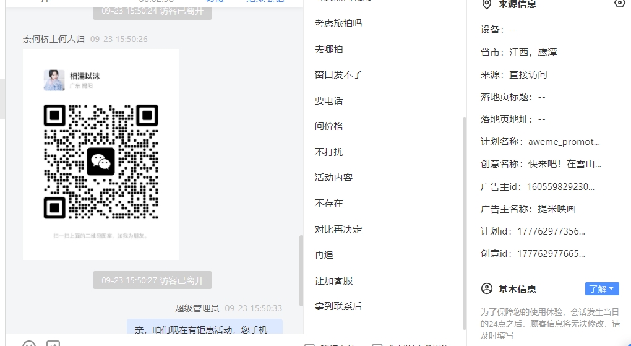Click the 落地页地址 field
The width and height of the screenshot is (631, 346).
tap(513, 119)
